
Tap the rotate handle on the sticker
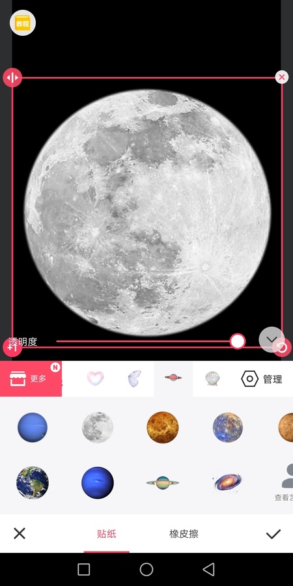[x=282, y=348]
